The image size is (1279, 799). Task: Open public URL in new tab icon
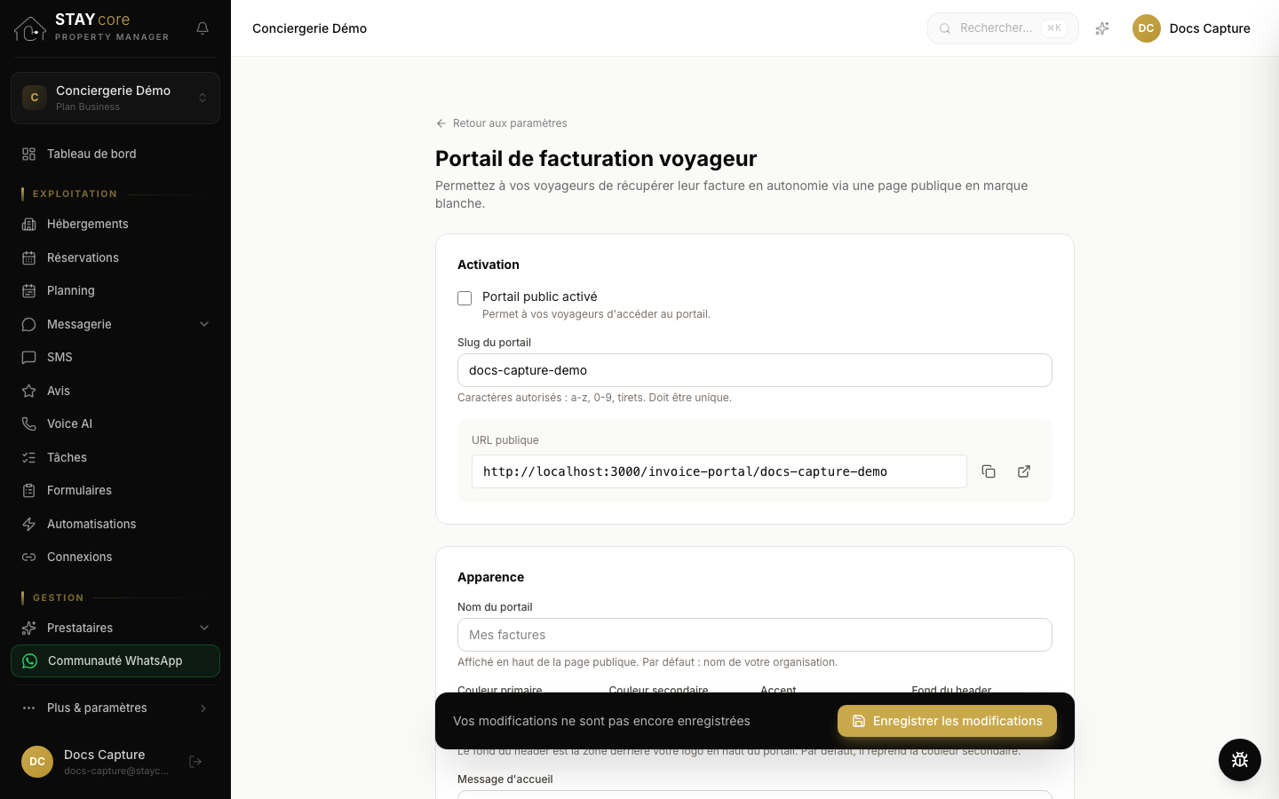(1024, 471)
